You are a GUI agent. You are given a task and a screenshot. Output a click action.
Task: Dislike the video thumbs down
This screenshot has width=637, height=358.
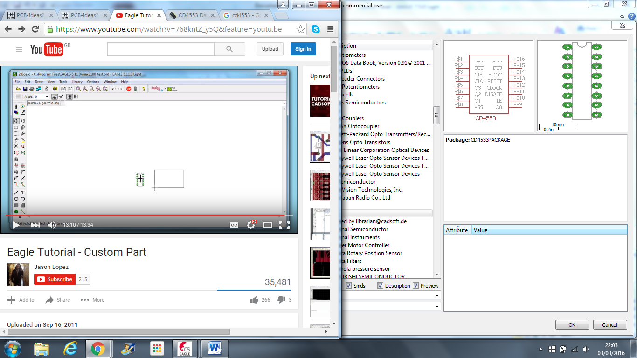(284, 300)
